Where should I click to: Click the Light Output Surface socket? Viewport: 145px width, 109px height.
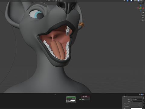click(x=81, y=100)
